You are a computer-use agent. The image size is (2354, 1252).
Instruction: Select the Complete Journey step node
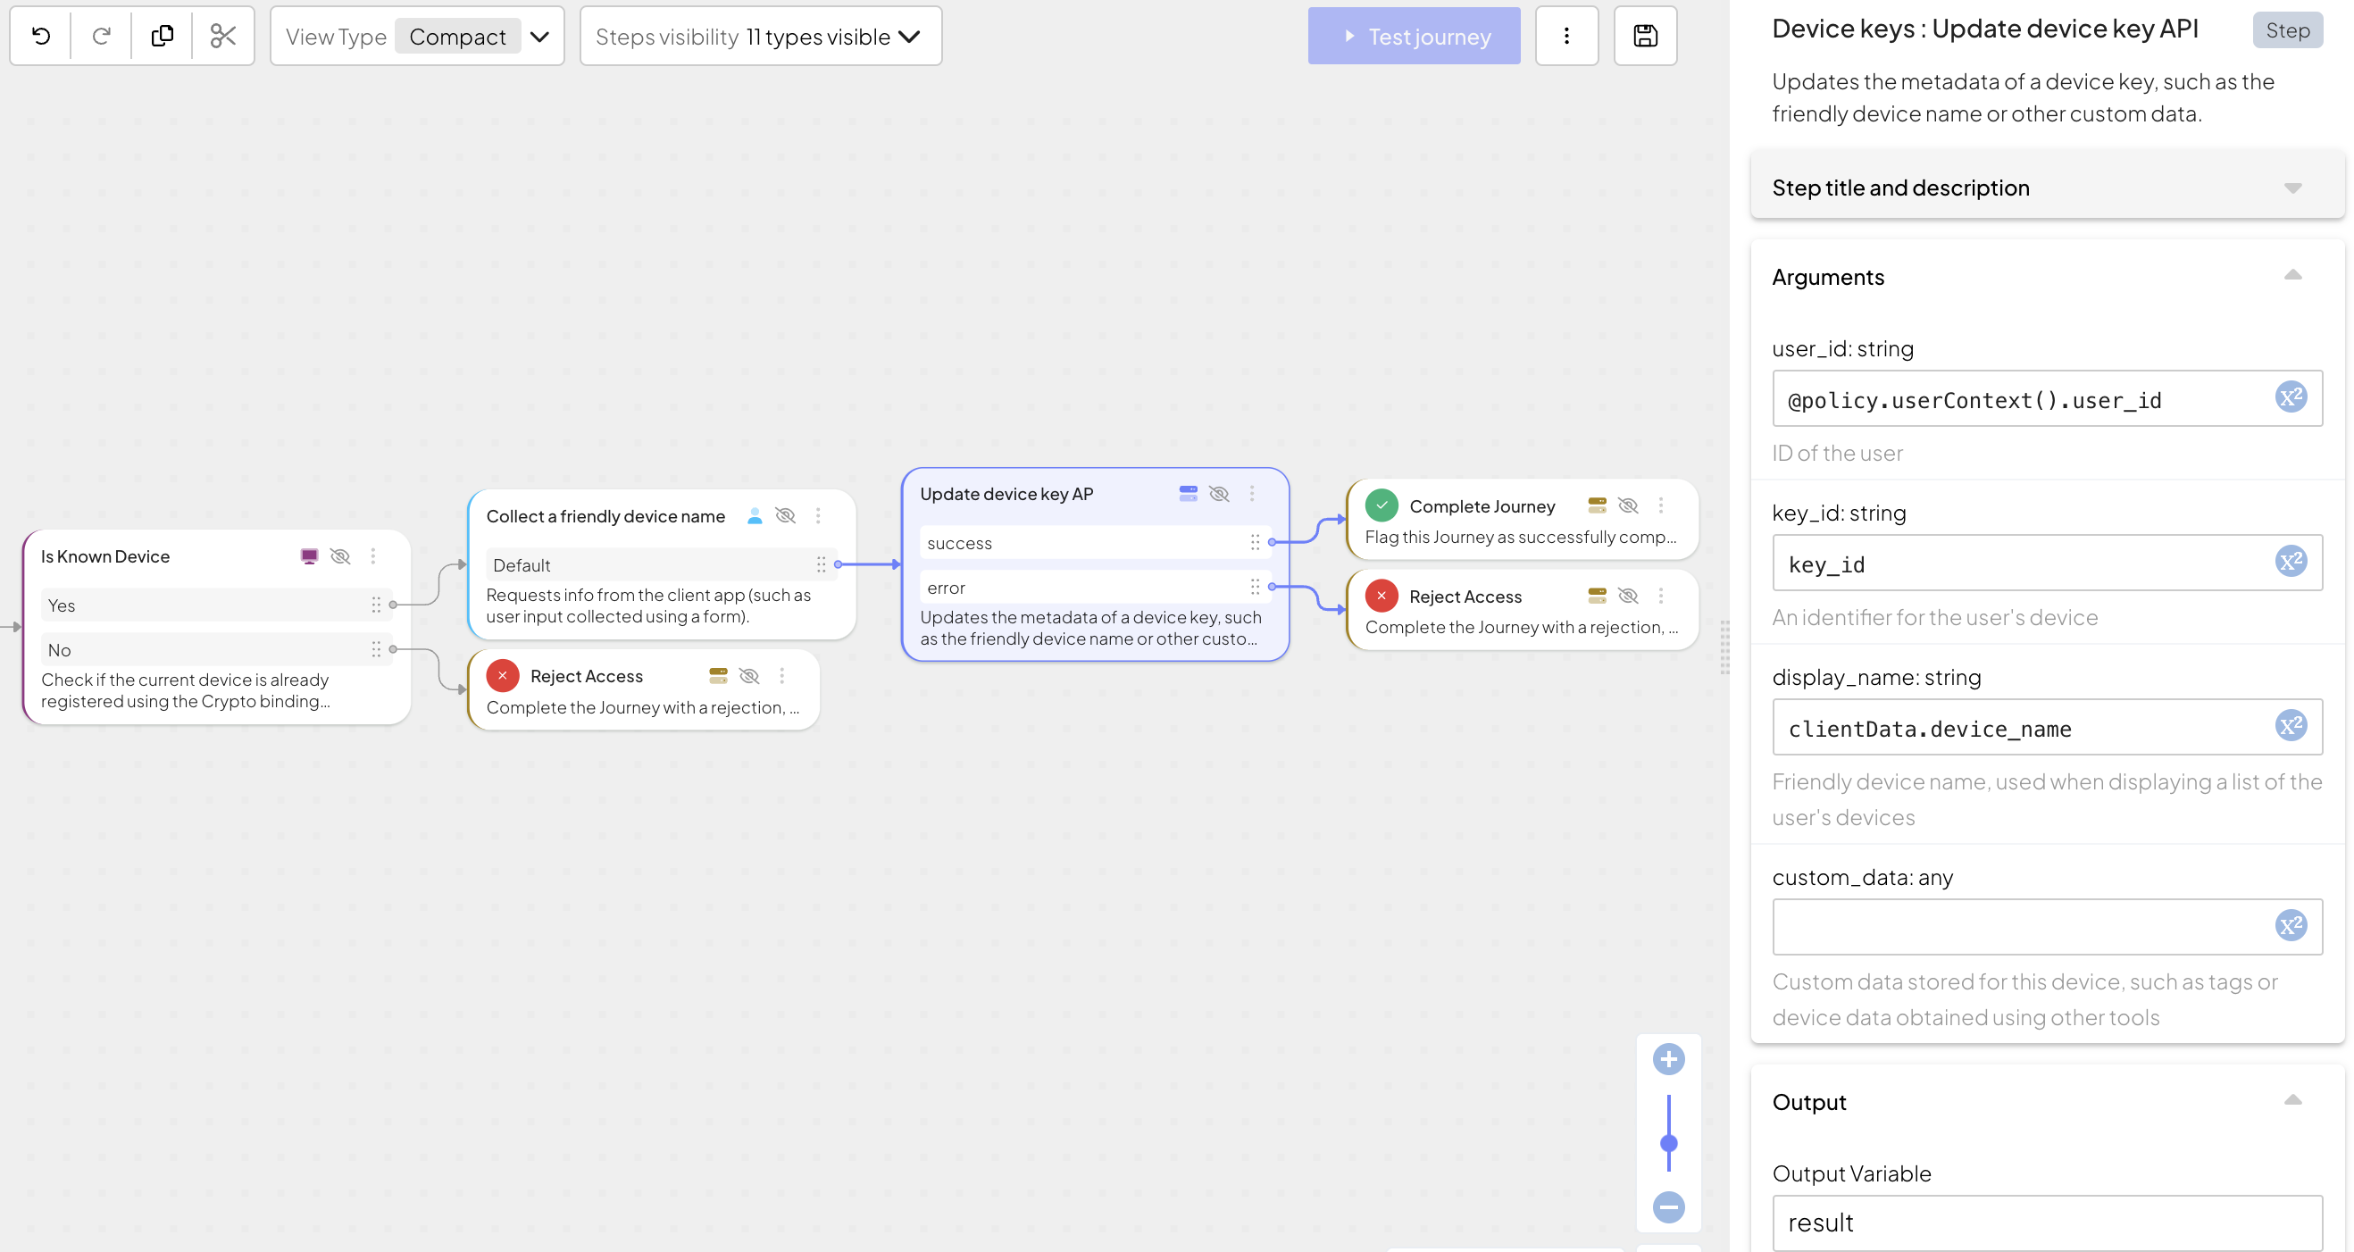[x=1482, y=506]
